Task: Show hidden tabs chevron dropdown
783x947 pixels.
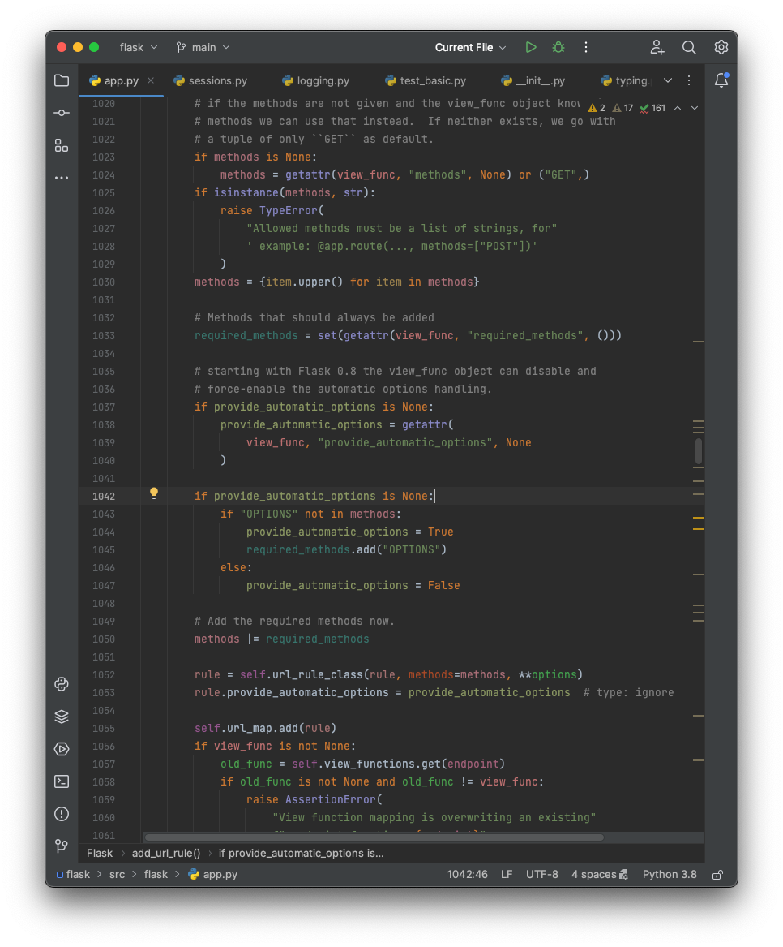Action: coord(668,80)
